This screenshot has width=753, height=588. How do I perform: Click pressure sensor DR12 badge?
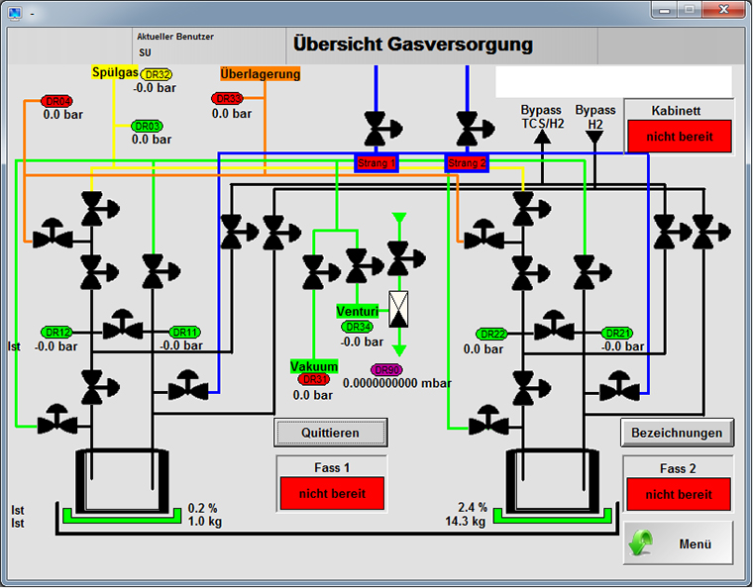tap(56, 332)
